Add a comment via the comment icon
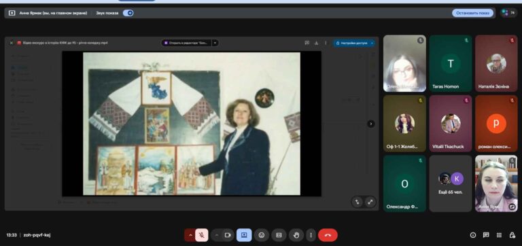Image resolution: width=522 pixels, height=246 pixels. 307,43
